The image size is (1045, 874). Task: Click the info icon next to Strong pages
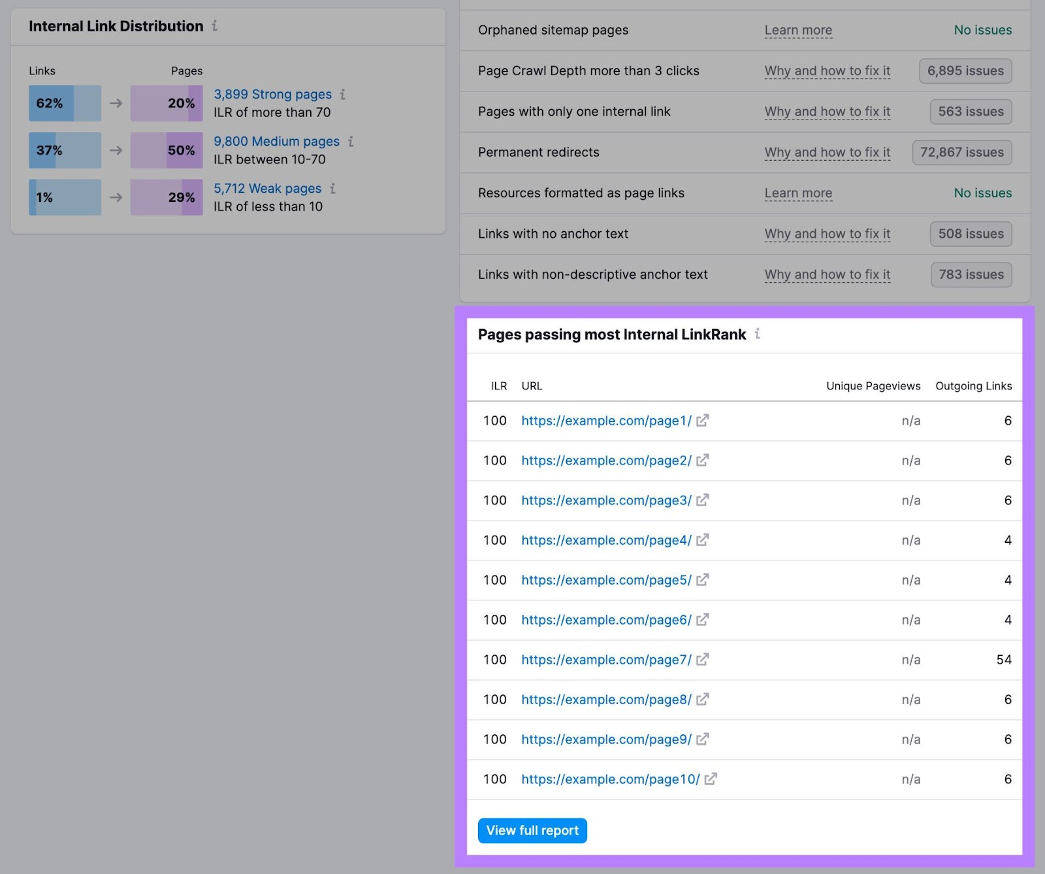[x=344, y=95]
